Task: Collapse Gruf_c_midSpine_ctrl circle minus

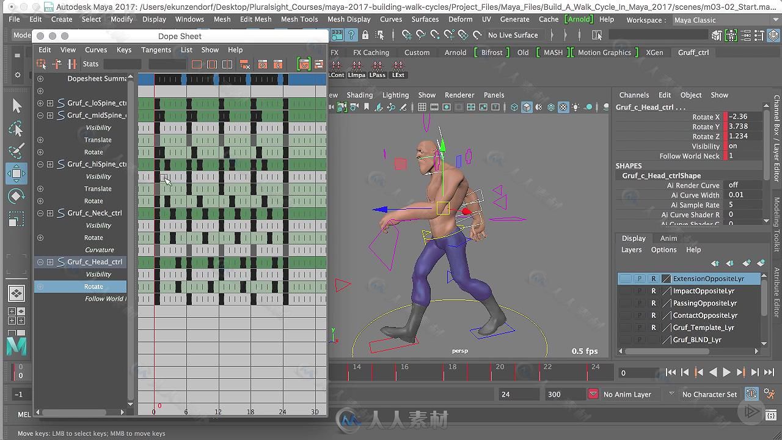Action: 40,116
